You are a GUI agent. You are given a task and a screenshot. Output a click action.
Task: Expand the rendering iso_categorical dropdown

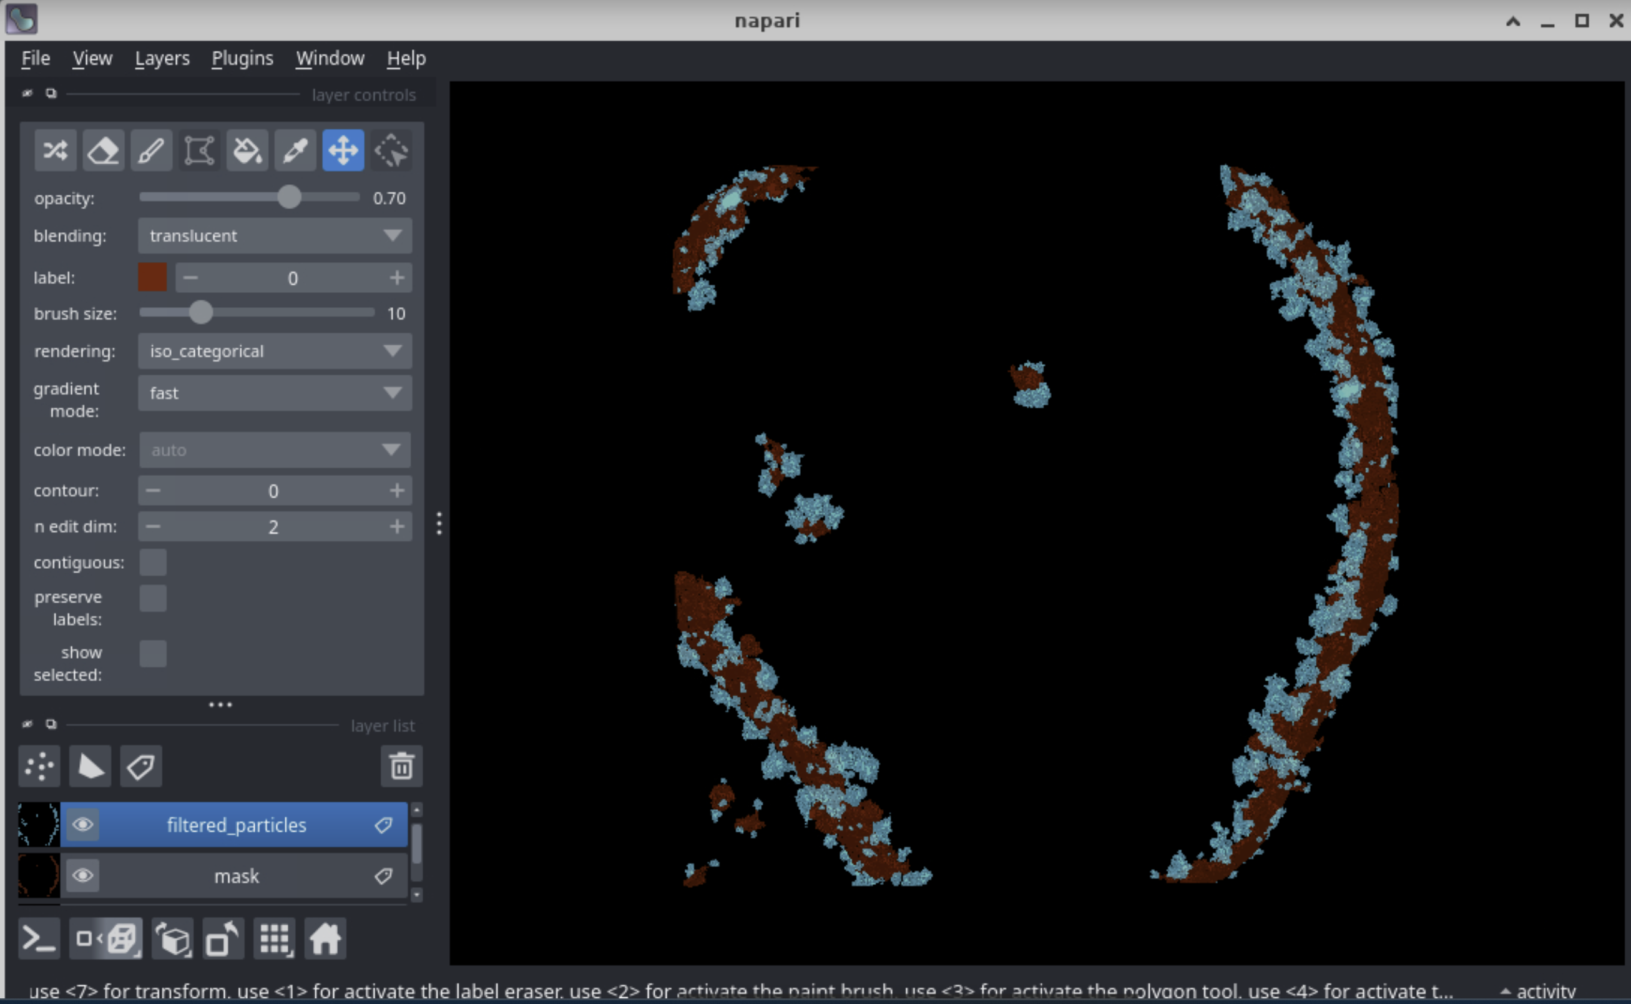pyautogui.click(x=275, y=352)
